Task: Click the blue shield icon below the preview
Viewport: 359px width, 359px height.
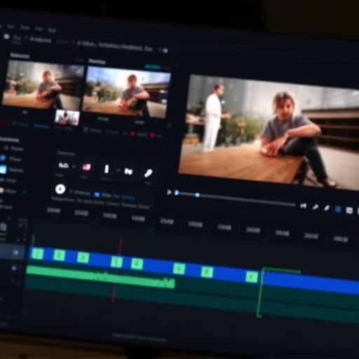Action: 338,209
